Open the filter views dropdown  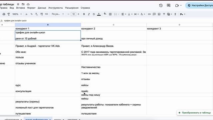coord(169,14)
